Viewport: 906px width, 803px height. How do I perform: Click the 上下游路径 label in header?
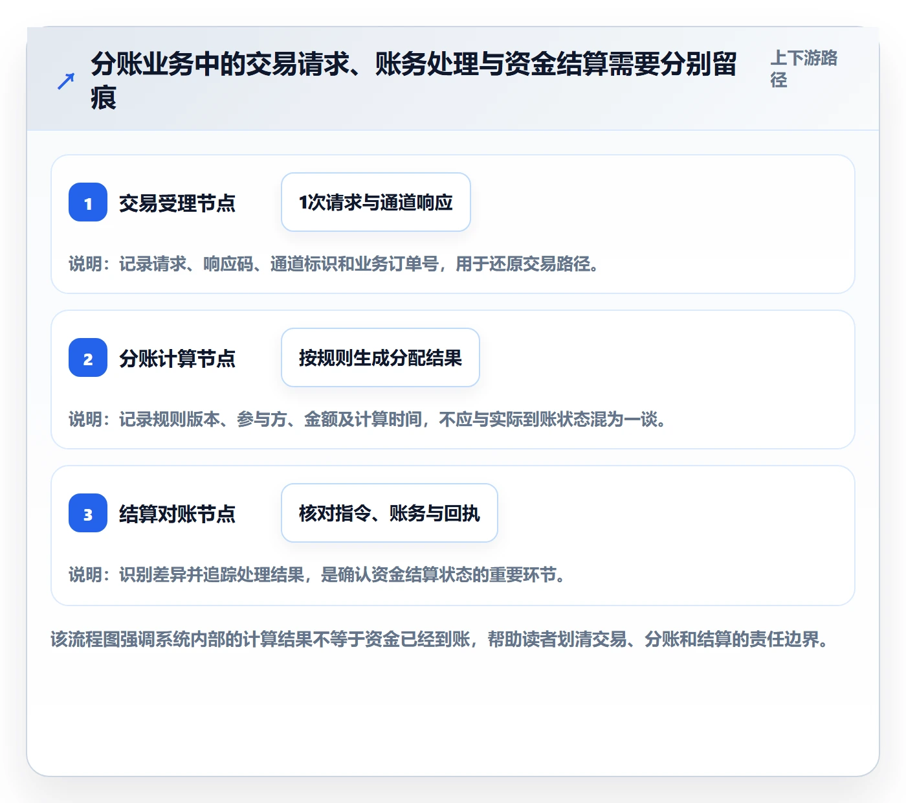click(x=804, y=69)
